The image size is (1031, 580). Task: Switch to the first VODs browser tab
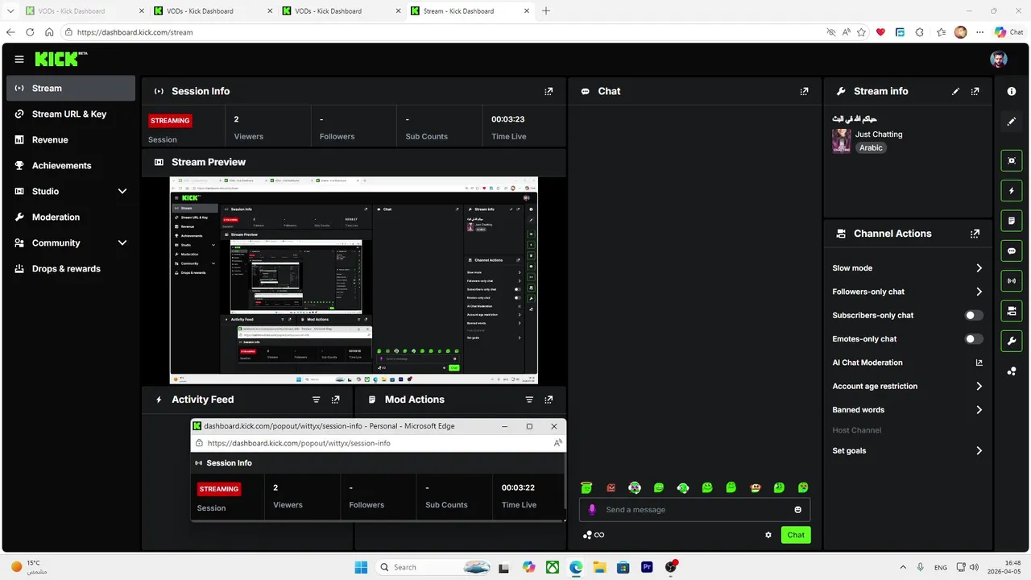coord(85,11)
